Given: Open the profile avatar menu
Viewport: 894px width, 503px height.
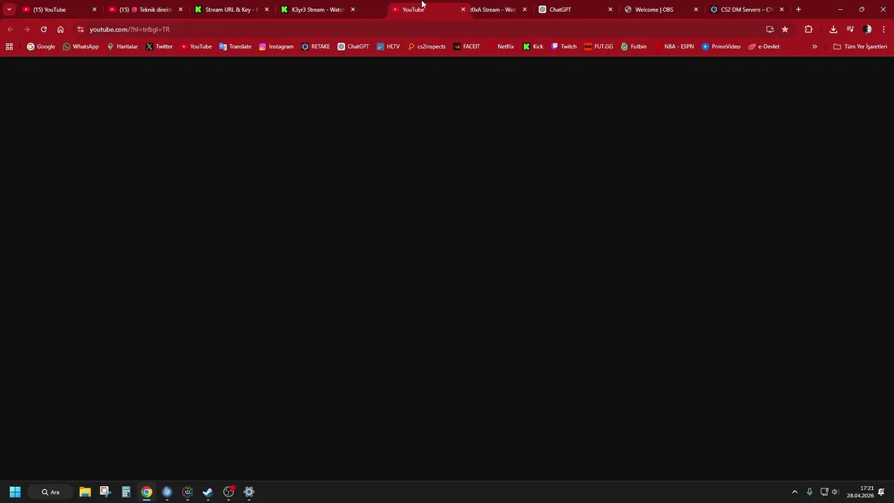Looking at the screenshot, I should point(867,29).
